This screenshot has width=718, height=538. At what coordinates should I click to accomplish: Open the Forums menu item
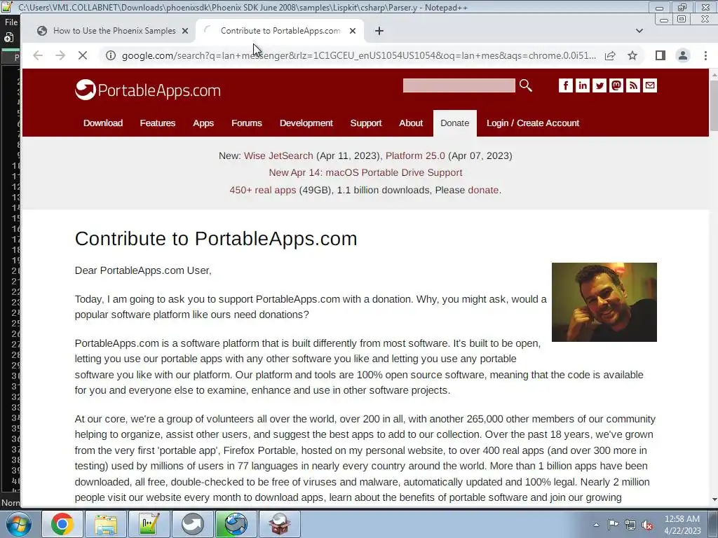click(247, 123)
